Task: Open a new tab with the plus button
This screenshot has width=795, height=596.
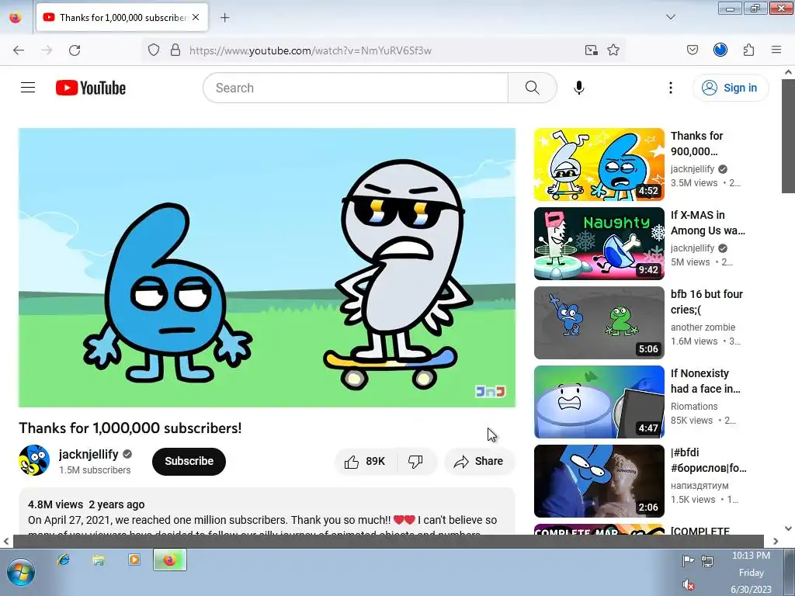Action: pos(225,18)
